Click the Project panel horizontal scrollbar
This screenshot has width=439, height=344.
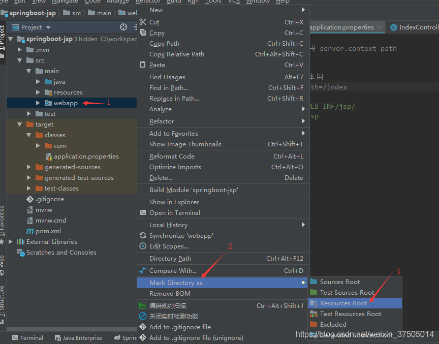tap(72, 329)
